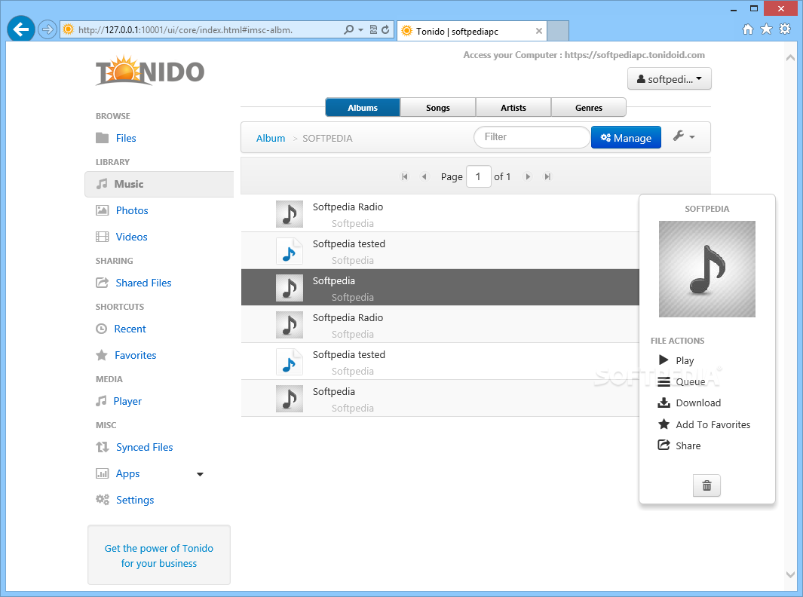Click the Videos film icon
Screen dimensions: 803x597
pos(103,237)
